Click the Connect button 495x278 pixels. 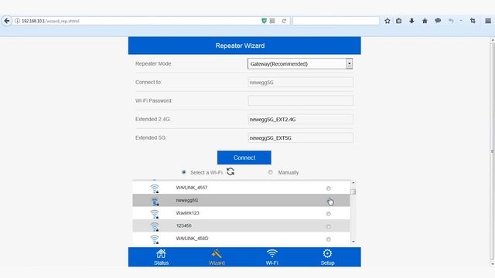244,158
